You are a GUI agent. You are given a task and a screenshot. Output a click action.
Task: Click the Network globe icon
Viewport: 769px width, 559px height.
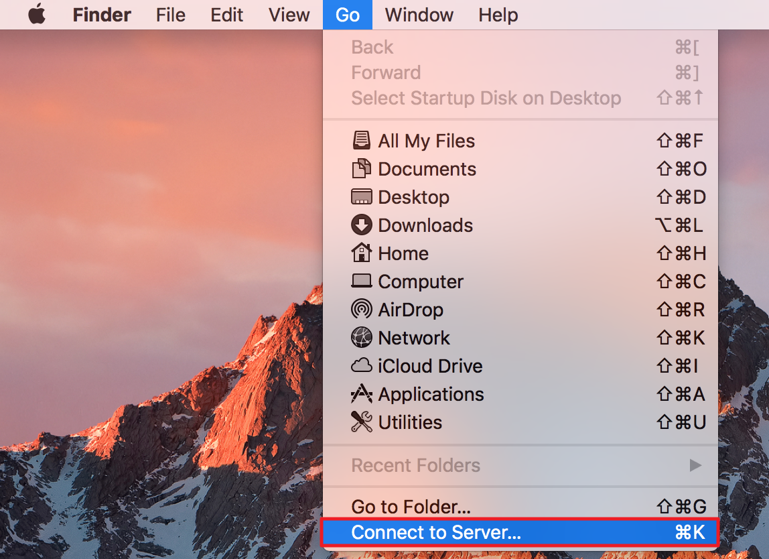point(362,337)
